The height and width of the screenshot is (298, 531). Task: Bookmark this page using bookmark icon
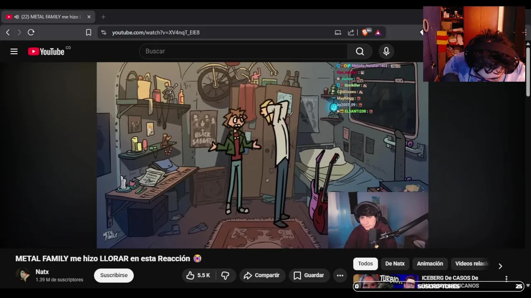click(x=88, y=32)
